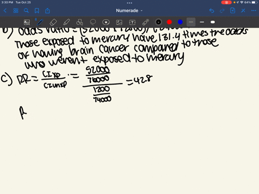The height and width of the screenshot is (194, 259).
Task: Close the editing toolbar with X
Action: click(243, 11)
